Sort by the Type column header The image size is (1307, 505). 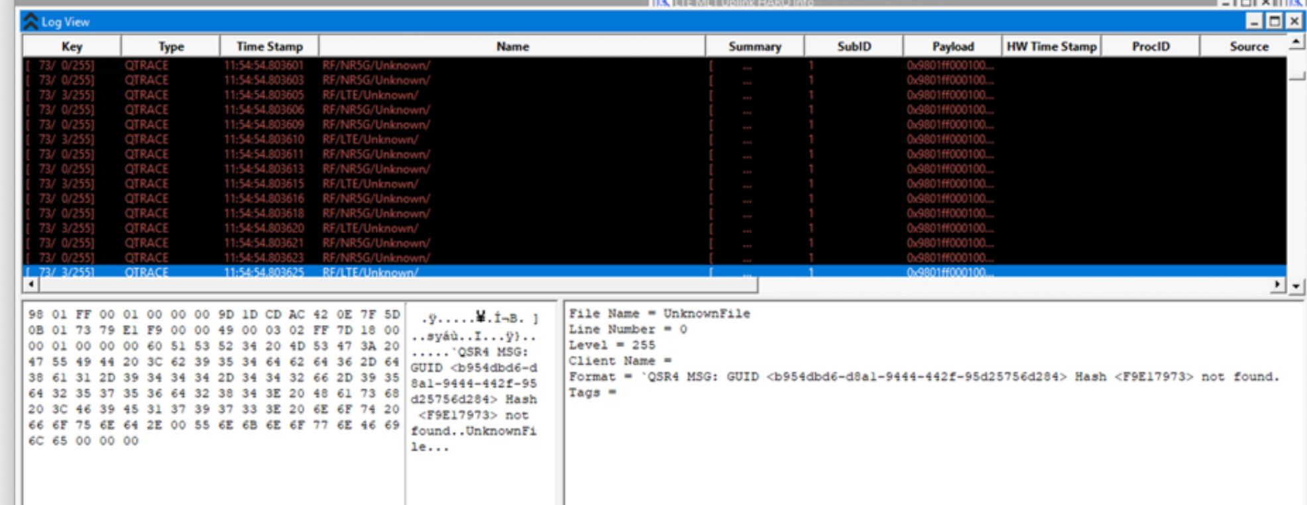171,46
